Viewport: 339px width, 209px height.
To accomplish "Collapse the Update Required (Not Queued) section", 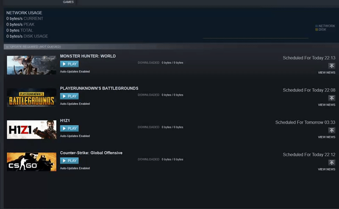I will [x=7, y=47].
